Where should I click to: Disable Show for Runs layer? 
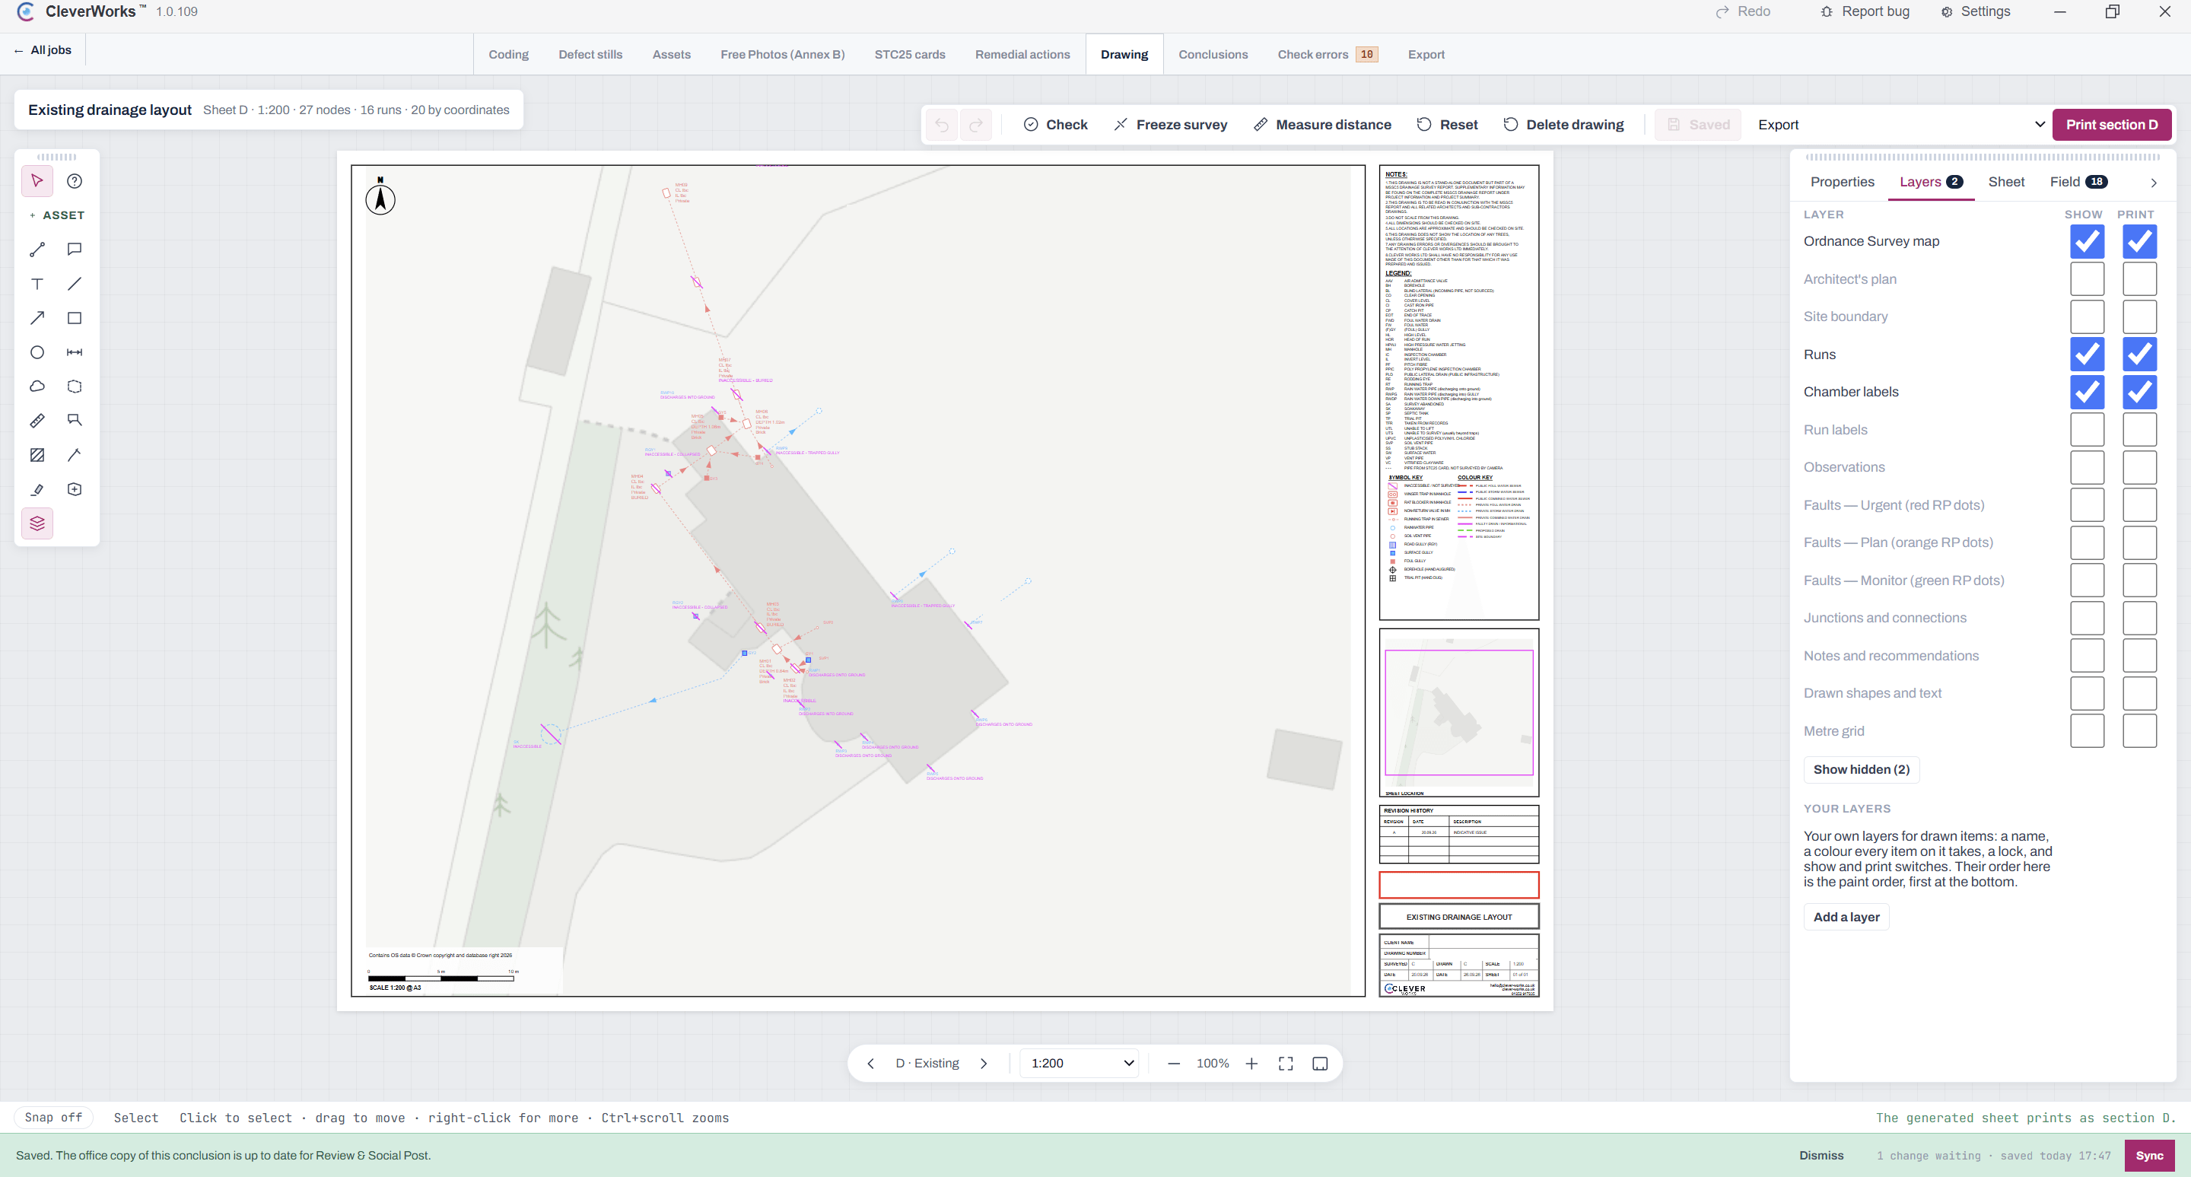(x=2088, y=355)
